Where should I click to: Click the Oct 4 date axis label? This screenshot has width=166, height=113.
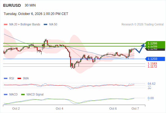59,108
